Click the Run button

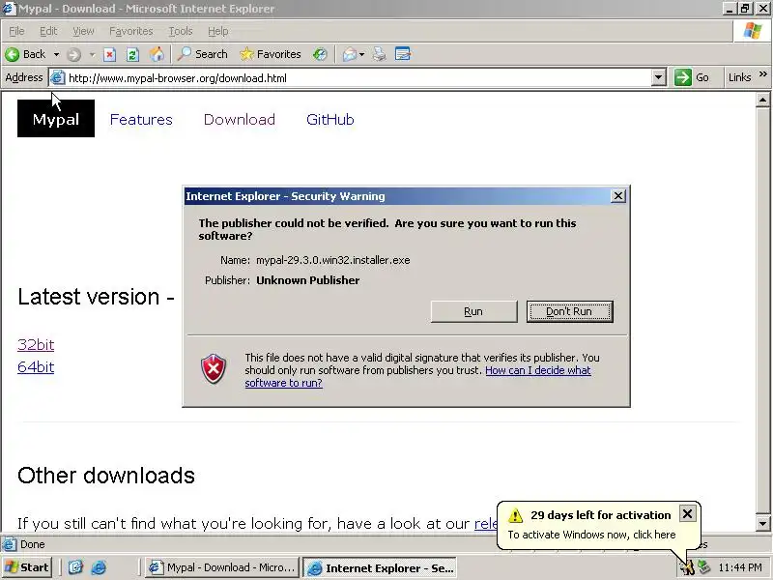(x=473, y=311)
